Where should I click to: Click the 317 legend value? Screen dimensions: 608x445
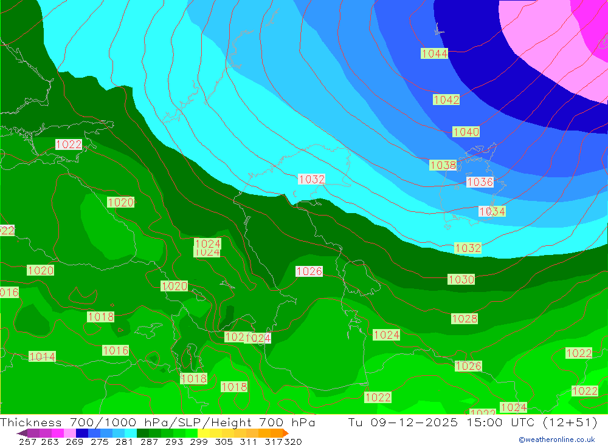[x=274, y=442]
